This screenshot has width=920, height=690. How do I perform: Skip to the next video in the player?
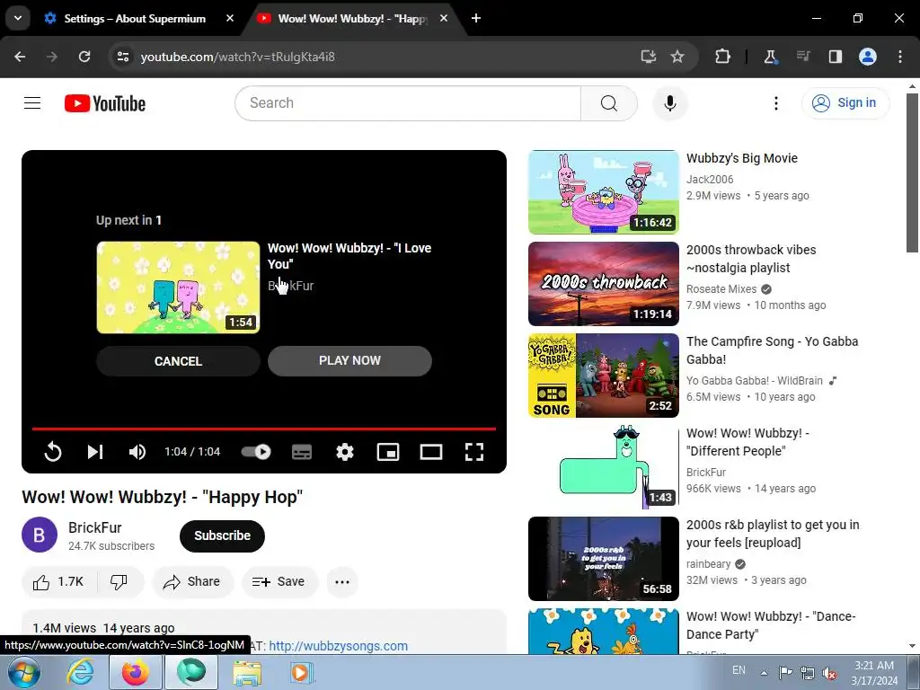[x=95, y=452]
